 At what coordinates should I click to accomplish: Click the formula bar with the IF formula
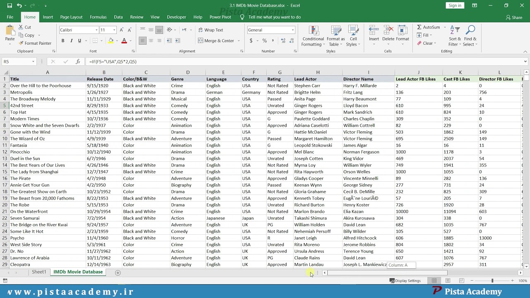coord(304,62)
